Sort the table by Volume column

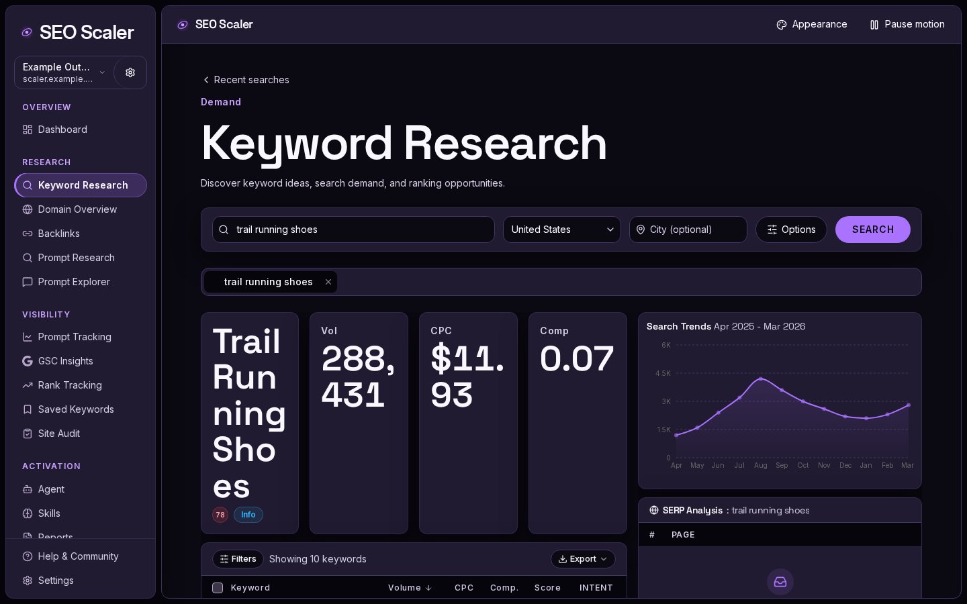pos(410,588)
